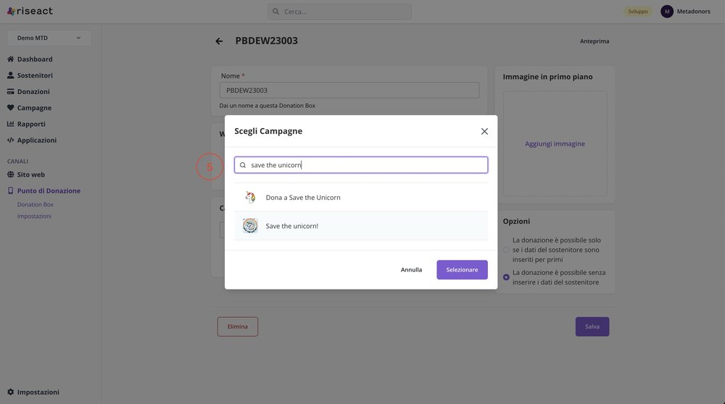Viewport: 725px width, 404px height.
Task: Click the Dashboard home icon
Action: click(11, 59)
